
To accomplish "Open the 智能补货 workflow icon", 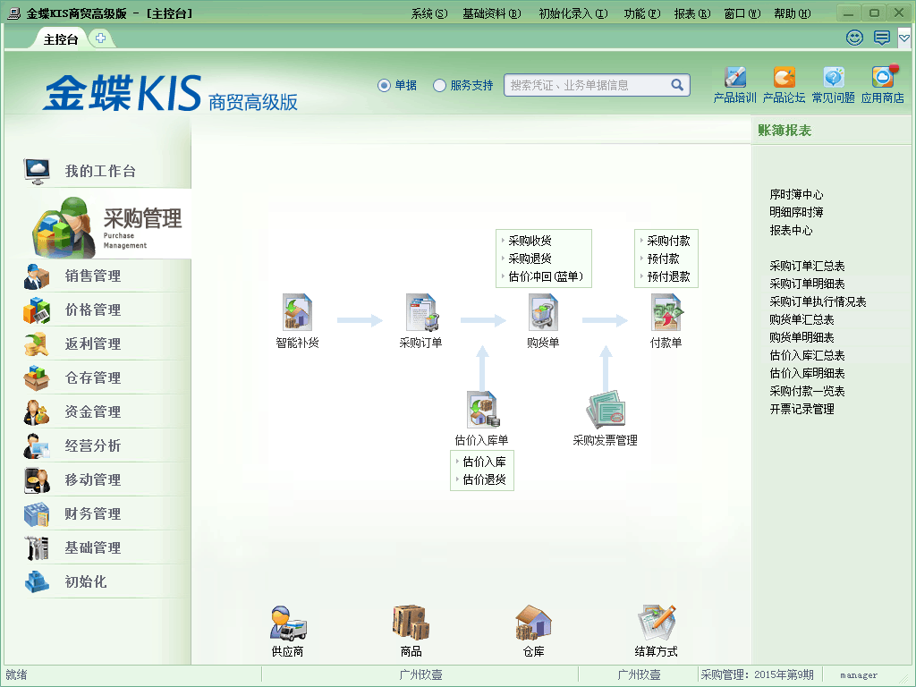I will (297, 312).
